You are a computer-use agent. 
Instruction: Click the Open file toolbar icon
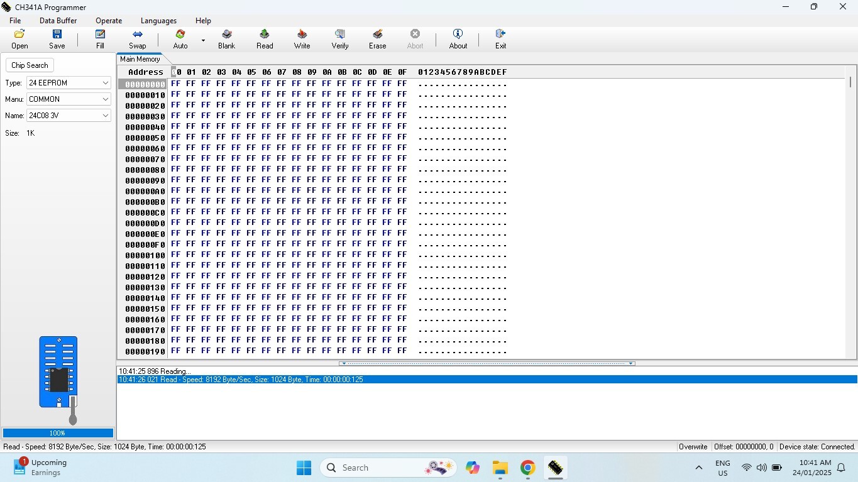(19, 39)
